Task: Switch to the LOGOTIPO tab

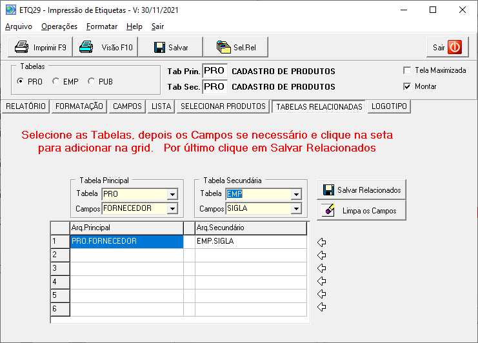Action: 389,106
